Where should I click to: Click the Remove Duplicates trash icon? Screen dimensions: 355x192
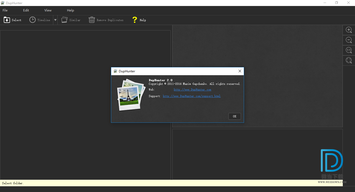(92, 20)
